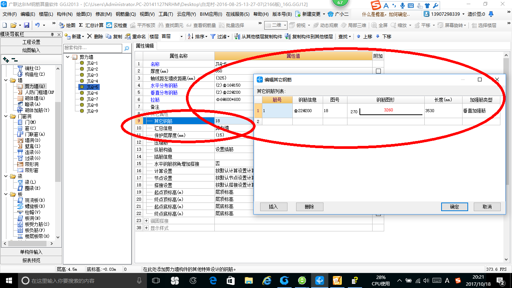Click the 复制 copy component tool
This screenshot has height=288, width=512.
pos(114,36)
